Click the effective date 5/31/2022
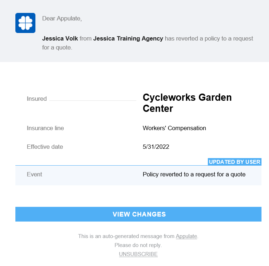This screenshot has height=266, width=269. [156, 147]
